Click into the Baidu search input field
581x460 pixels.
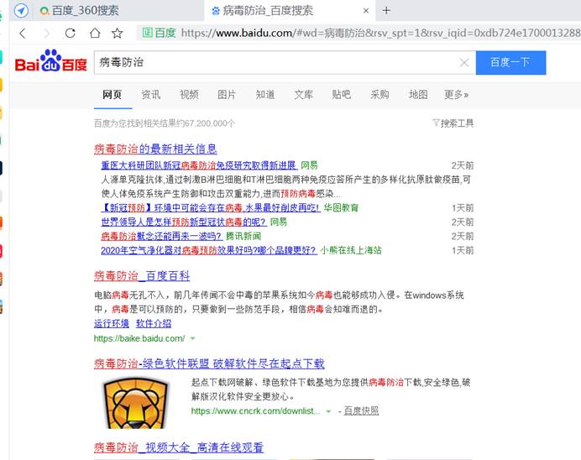[x=277, y=63]
